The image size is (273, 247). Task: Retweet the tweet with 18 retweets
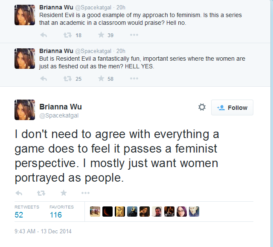[67, 35]
